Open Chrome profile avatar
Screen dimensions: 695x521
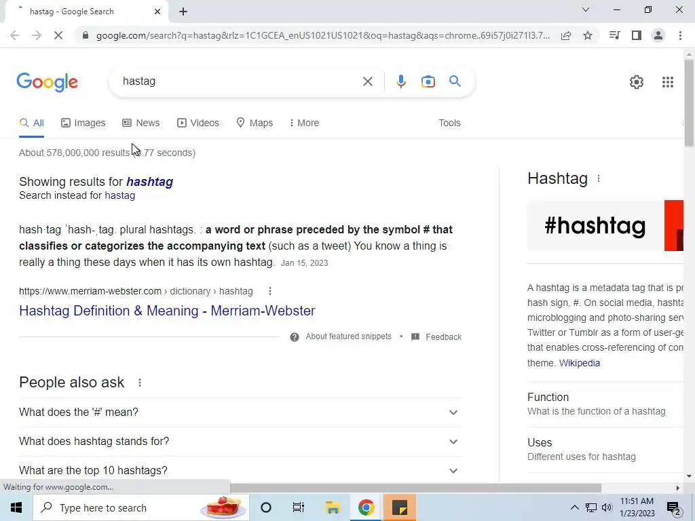658,35
